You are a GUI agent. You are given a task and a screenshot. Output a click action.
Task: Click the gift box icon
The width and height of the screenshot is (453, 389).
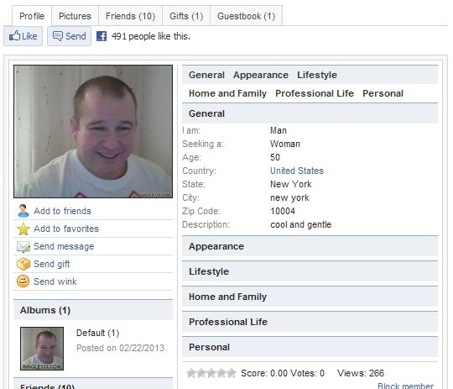click(x=23, y=264)
